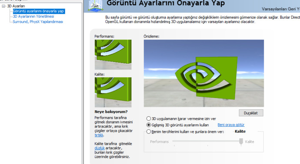Click the 'Neye bakıyorum?' help heading
Screen dimensions: 300x164
(x=111, y=112)
